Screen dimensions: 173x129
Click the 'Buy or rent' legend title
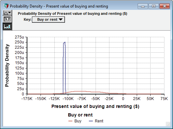[x=80, y=115]
